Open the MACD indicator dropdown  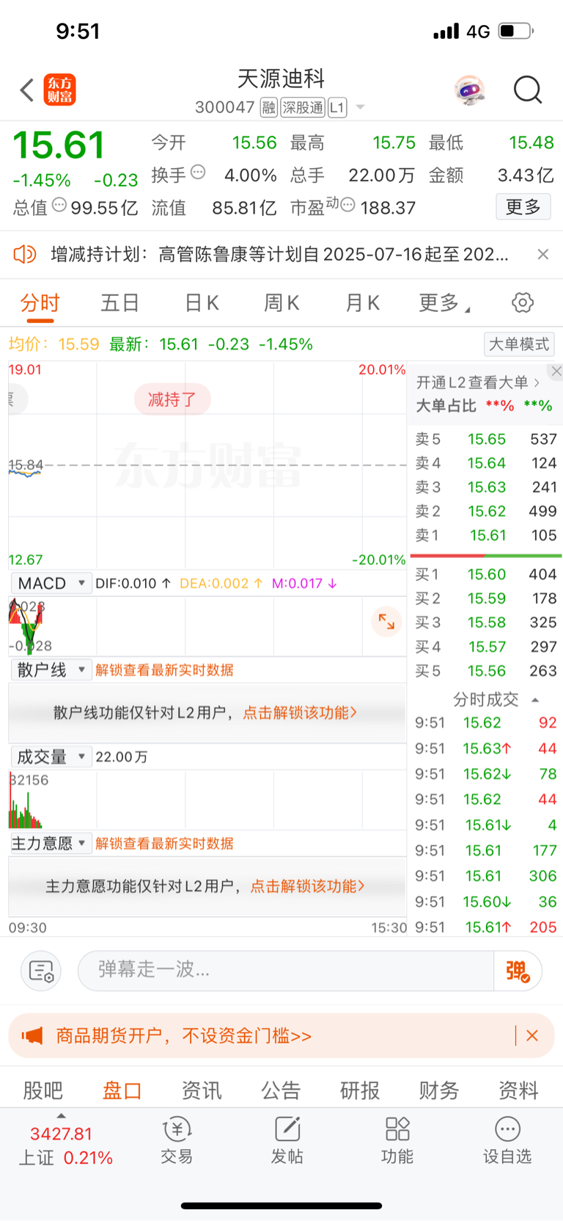(x=51, y=583)
